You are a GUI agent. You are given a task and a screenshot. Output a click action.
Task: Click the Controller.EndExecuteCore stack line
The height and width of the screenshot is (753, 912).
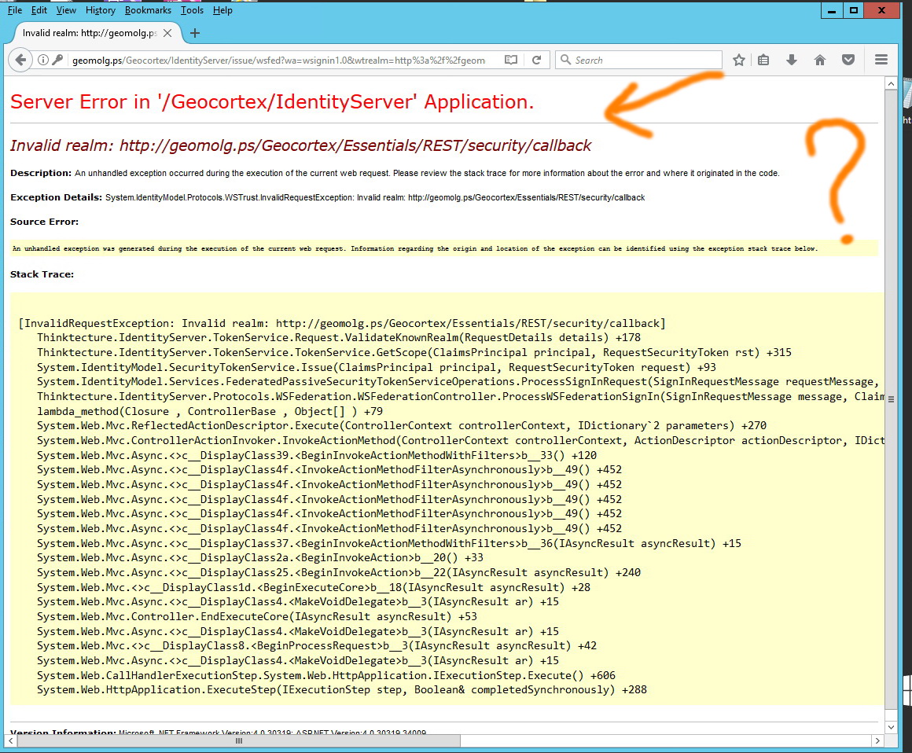point(256,616)
